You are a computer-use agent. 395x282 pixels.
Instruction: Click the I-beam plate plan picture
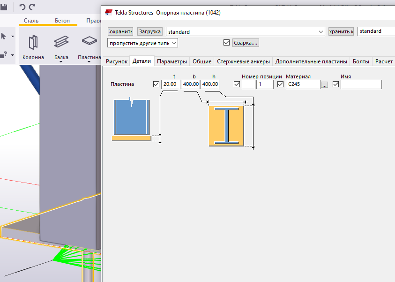click(226, 126)
